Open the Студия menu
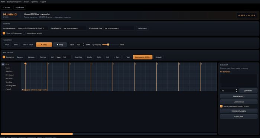The image size is (260, 138). [x=43, y=1]
